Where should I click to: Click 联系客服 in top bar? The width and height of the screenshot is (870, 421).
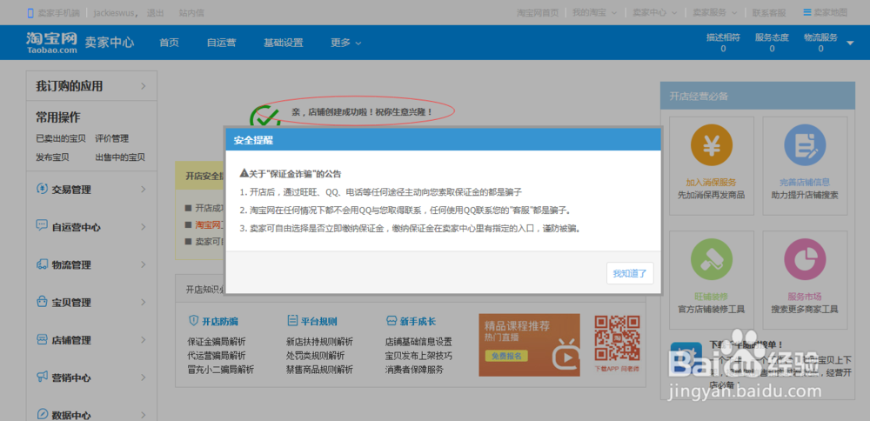[768, 12]
